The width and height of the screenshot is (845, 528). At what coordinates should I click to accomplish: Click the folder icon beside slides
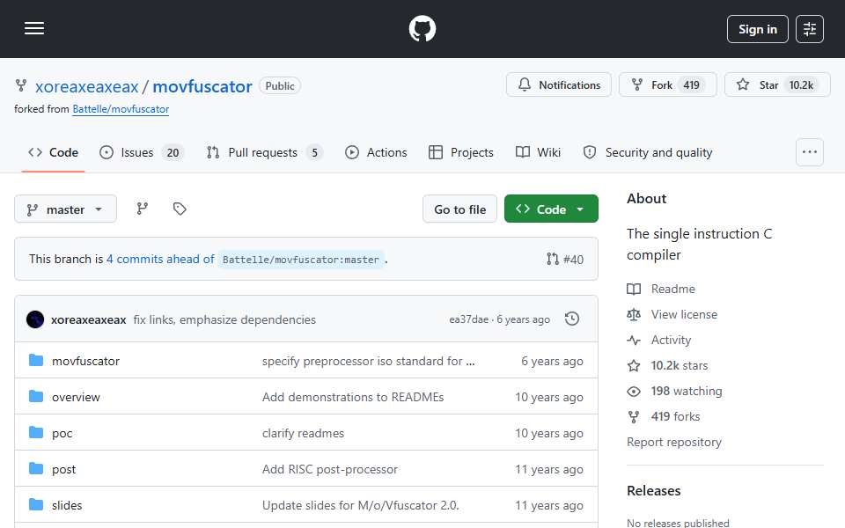[36, 505]
